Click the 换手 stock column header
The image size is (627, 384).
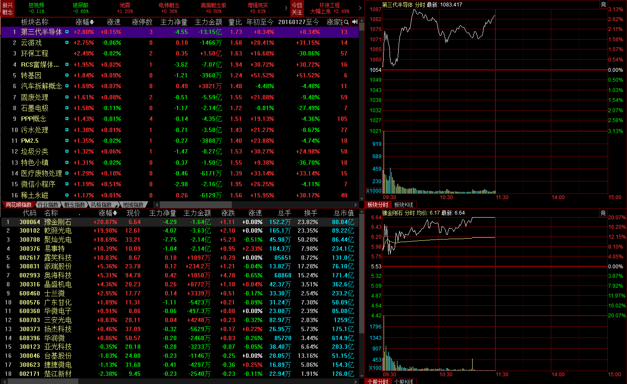tap(310, 213)
